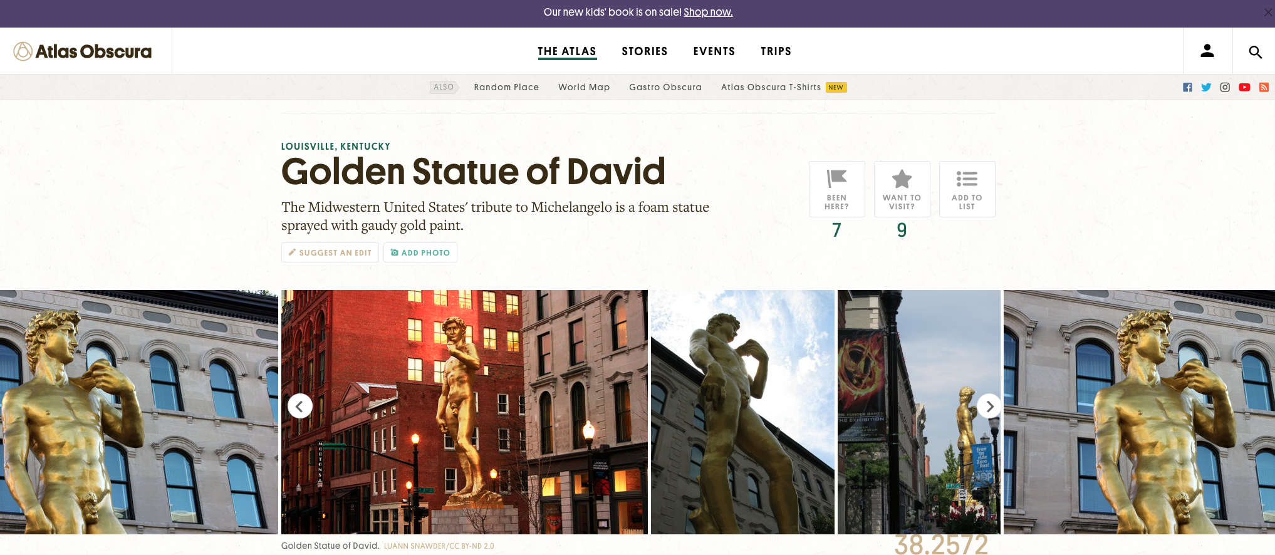Open the RSS feed icon
The width and height of the screenshot is (1275, 555).
1264,87
